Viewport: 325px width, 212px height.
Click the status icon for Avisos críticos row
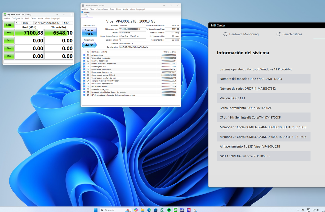pos(84,55)
